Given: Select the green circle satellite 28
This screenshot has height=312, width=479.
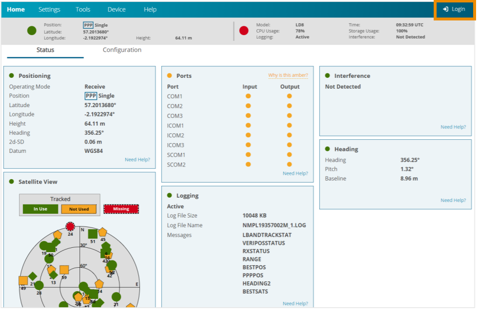Looking at the screenshot, I should pos(39,285).
